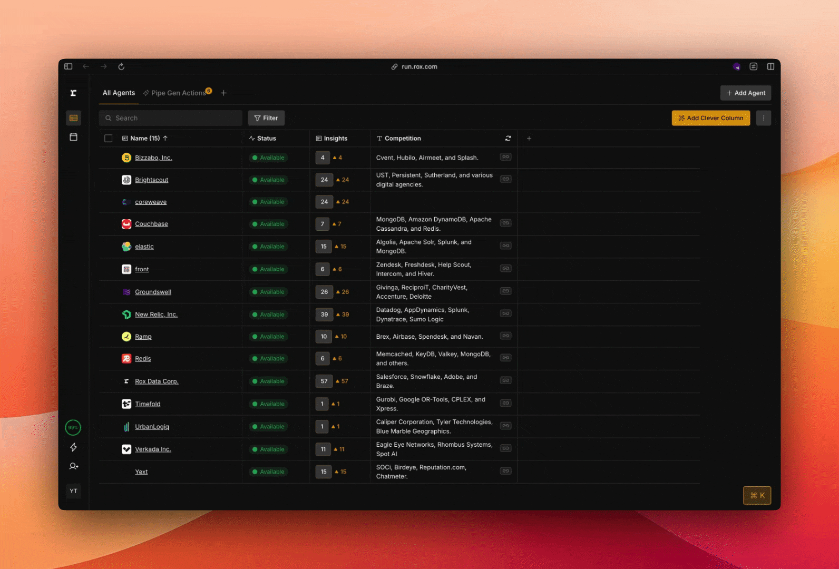Image resolution: width=839 pixels, height=569 pixels.
Task: Refresh the Competition column
Action: [x=508, y=139]
